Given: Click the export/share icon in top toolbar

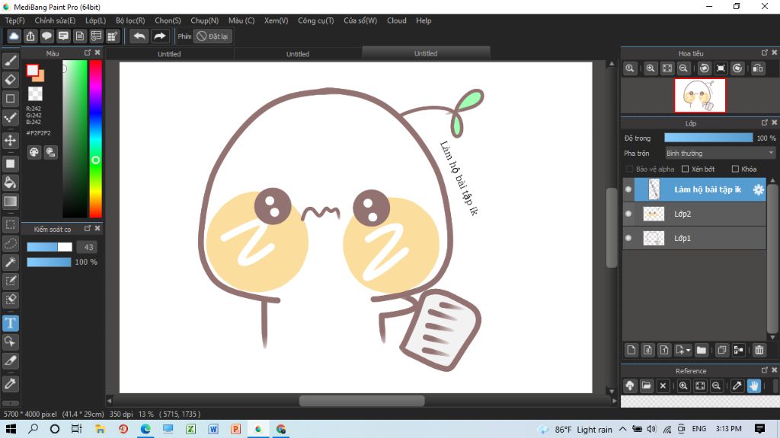Looking at the screenshot, I should tap(30, 36).
